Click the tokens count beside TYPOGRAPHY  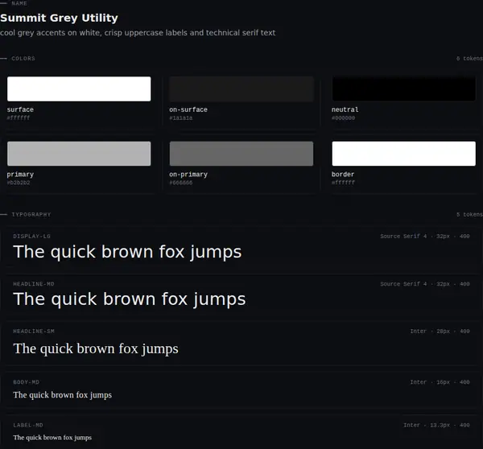click(x=469, y=214)
